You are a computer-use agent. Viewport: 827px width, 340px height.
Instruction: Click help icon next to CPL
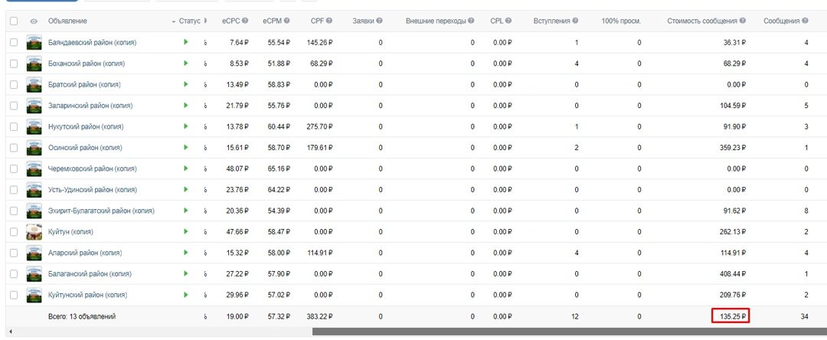tap(508, 21)
